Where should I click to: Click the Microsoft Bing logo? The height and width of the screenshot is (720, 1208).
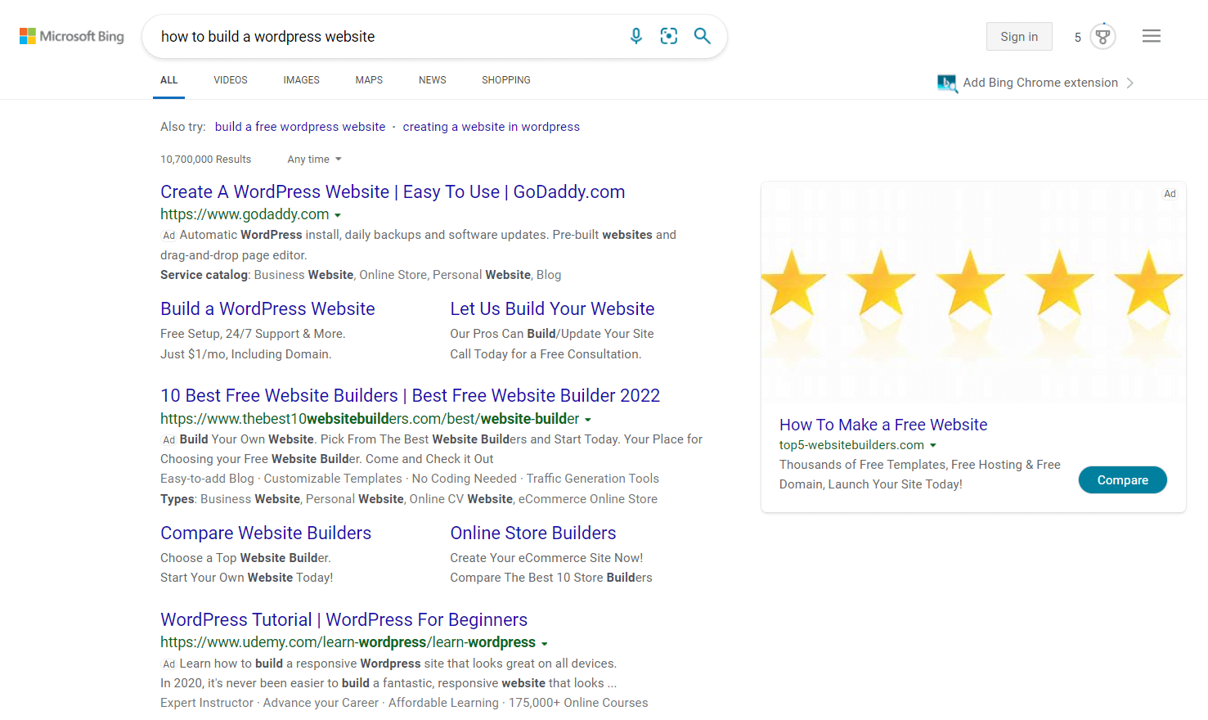pyautogui.click(x=71, y=36)
